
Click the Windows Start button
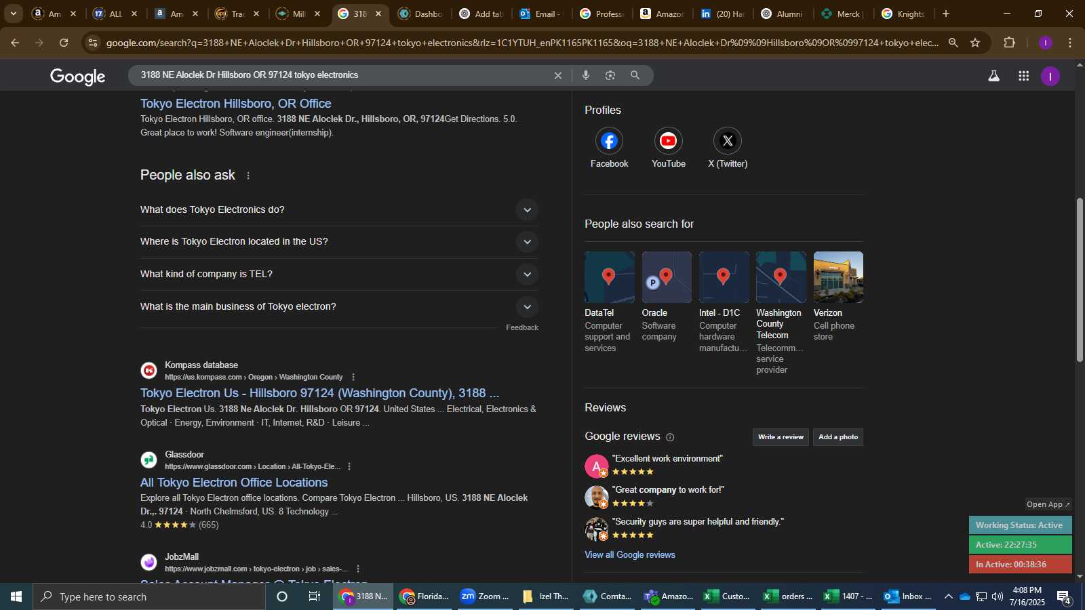click(16, 596)
